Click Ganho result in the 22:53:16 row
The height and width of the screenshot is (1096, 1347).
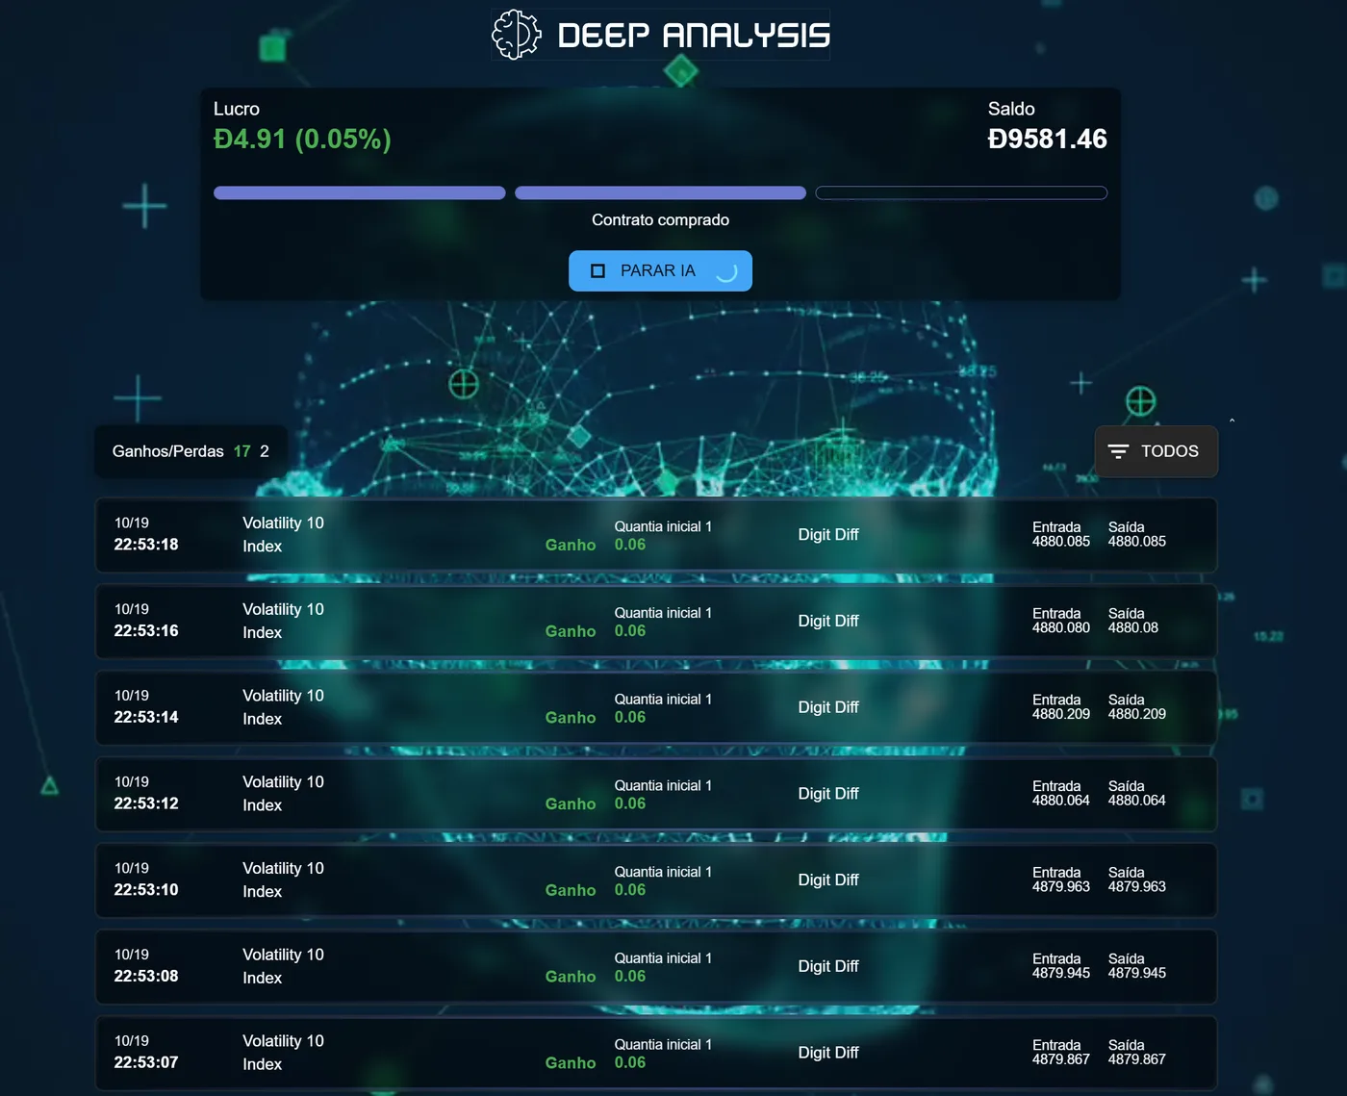point(571,631)
